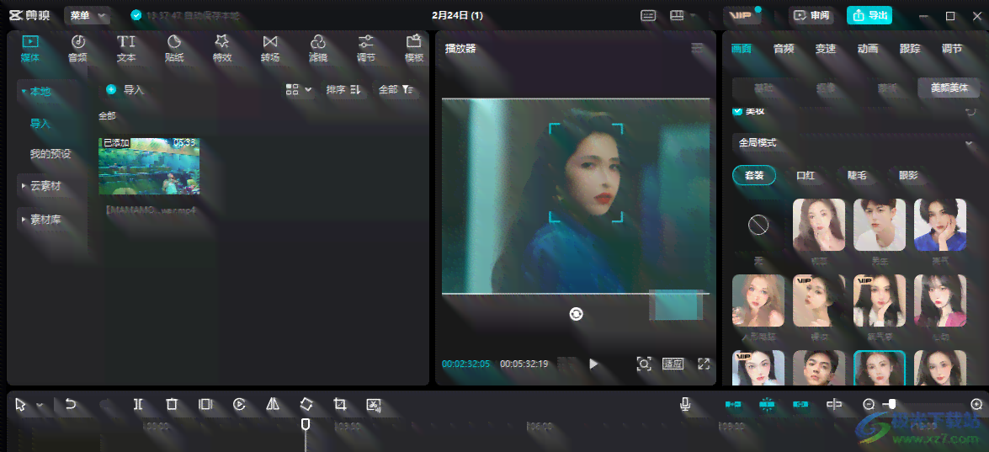This screenshot has width=989, height=452.
Task: Click the smart cutout image icon in toolbar
Action: click(x=374, y=404)
